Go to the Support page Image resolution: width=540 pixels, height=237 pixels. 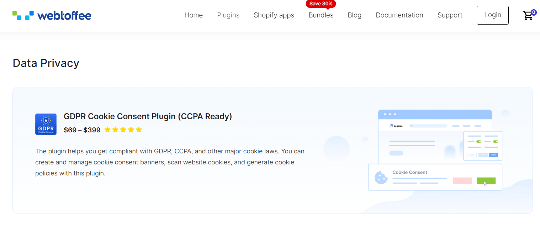point(450,15)
